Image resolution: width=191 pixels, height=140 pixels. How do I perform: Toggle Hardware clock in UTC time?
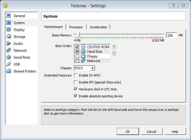point(76,89)
